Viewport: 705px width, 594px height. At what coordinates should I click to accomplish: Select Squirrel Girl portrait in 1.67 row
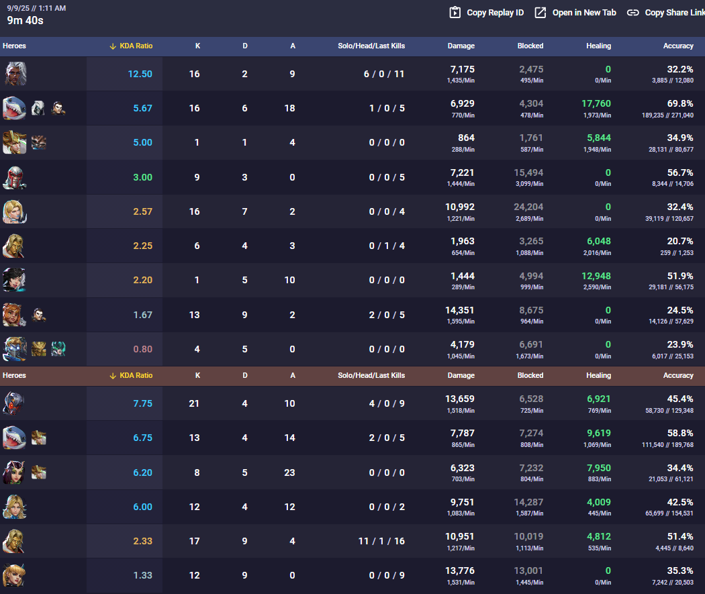click(14, 315)
